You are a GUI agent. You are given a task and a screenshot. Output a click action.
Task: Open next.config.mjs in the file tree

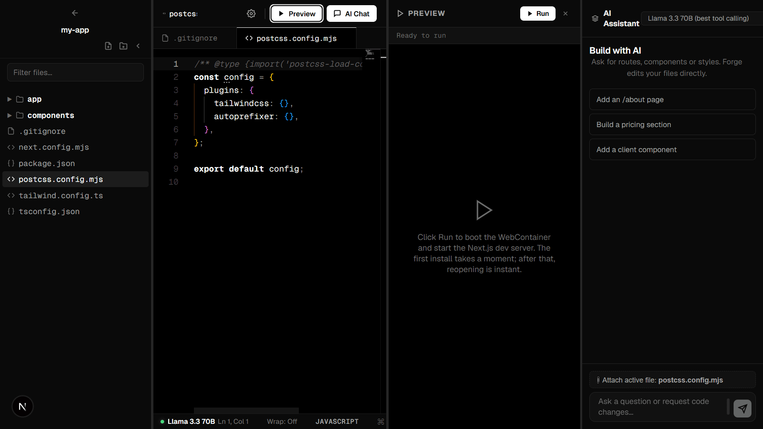pyautogui.click(x=76, y=147)
